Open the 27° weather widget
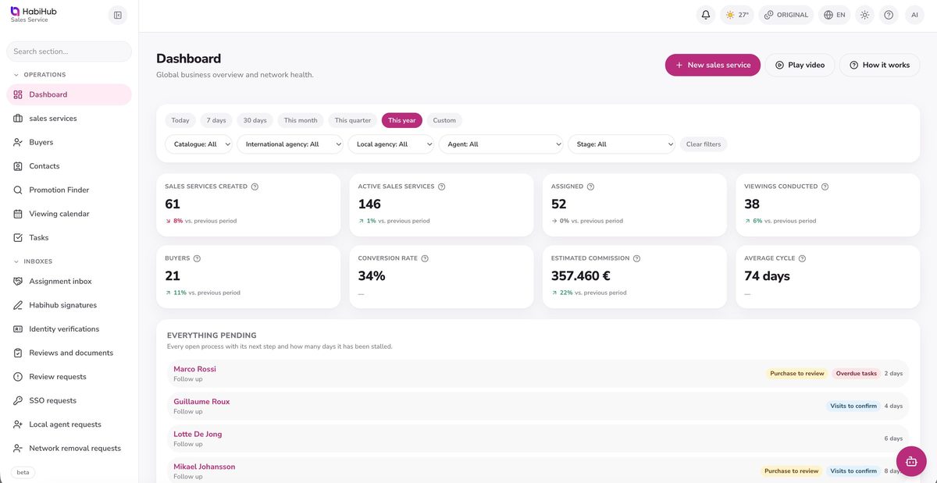The image size is (937, 483). 737,15
